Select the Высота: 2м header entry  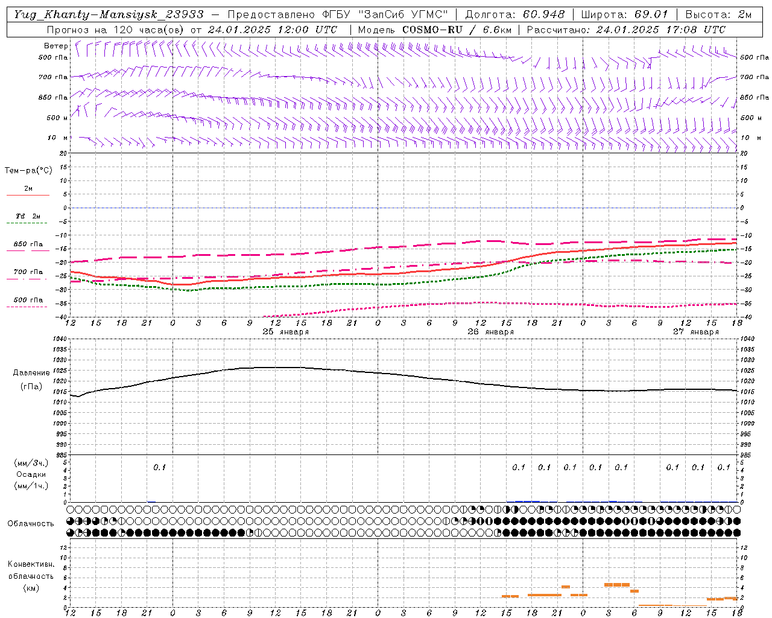pos(718,14)
